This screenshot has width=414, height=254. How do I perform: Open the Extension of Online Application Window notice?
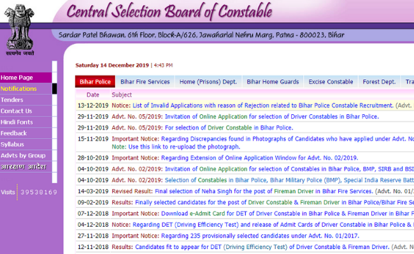click(260, 157)
